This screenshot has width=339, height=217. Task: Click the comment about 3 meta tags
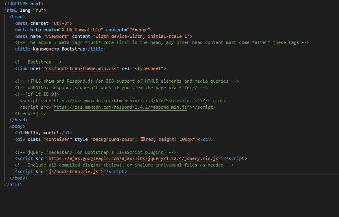click(162, 42)
